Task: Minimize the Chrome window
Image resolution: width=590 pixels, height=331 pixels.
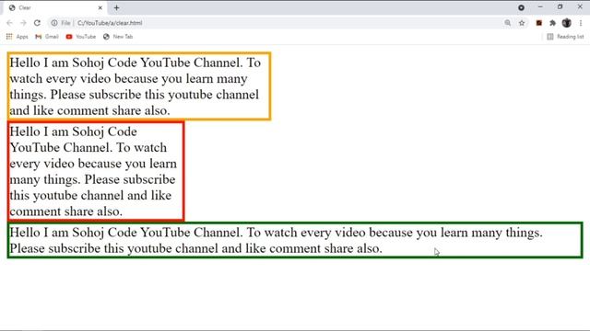Action: coord(540,7)
